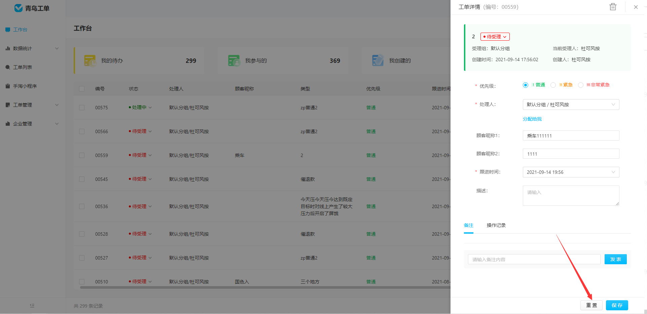Viewport: 647px width, 314px height.
Task: Open status dropdown for order 00545
Action: tap(140, 179)
